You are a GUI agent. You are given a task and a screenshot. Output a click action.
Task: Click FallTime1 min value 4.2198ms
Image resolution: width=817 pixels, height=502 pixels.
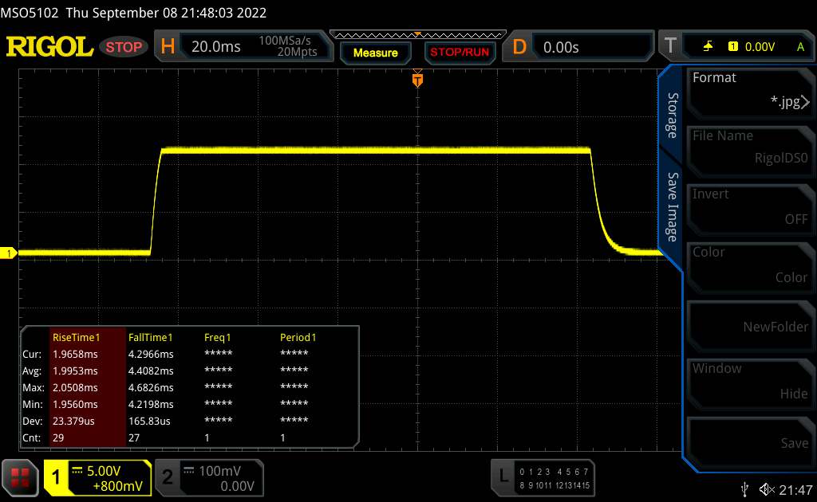coord(151,404)
